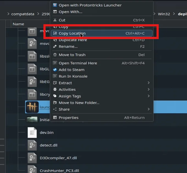The width and height of the screenshot is (187, 173).
Task: Select the dev.bin document file icon
Action: click(32, 133)
